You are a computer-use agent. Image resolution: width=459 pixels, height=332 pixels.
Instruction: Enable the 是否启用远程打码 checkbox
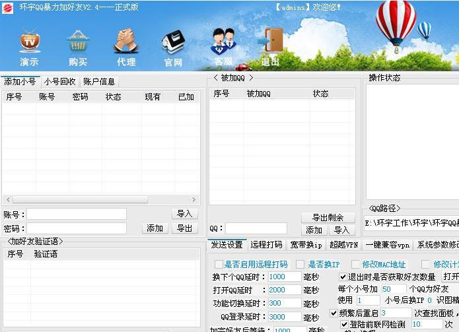(219, 264)
